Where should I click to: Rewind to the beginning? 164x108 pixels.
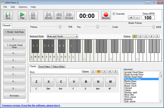[48, 15]
